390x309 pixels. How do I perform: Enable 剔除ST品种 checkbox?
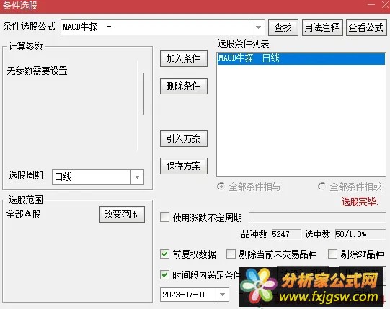pos(332,254)
